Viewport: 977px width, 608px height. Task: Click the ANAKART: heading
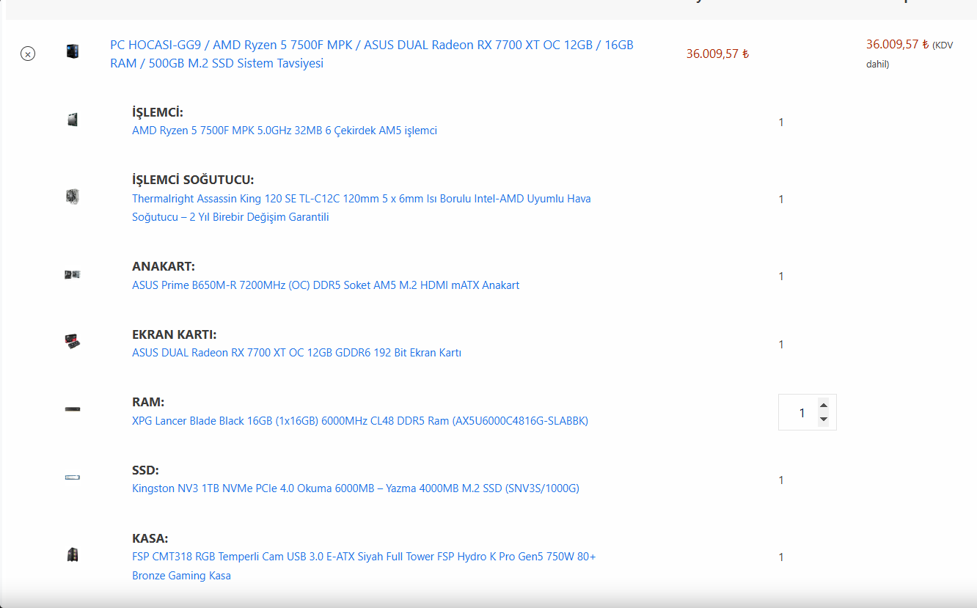[164, 266]
